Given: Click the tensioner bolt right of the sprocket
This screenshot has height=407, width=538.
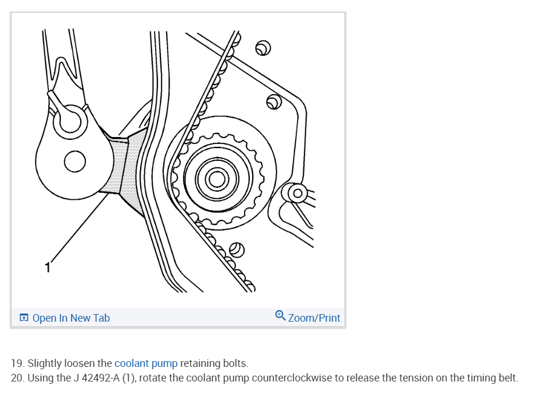Looking at the screenshot, I should (x=297, y=193).
